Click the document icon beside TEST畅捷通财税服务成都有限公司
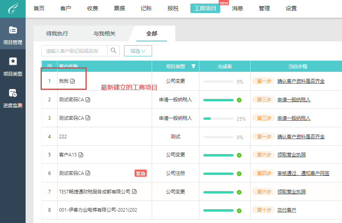The width and height of the screenshot is (342, 223). click(135, 191)
